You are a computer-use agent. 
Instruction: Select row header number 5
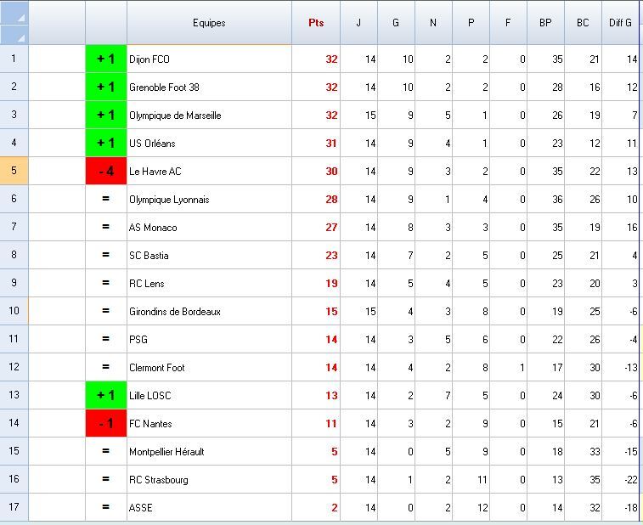14,171
